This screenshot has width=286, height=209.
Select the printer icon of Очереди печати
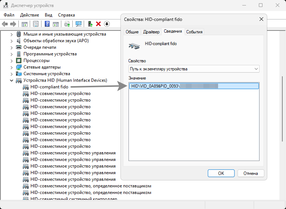(x=19, y=47)
